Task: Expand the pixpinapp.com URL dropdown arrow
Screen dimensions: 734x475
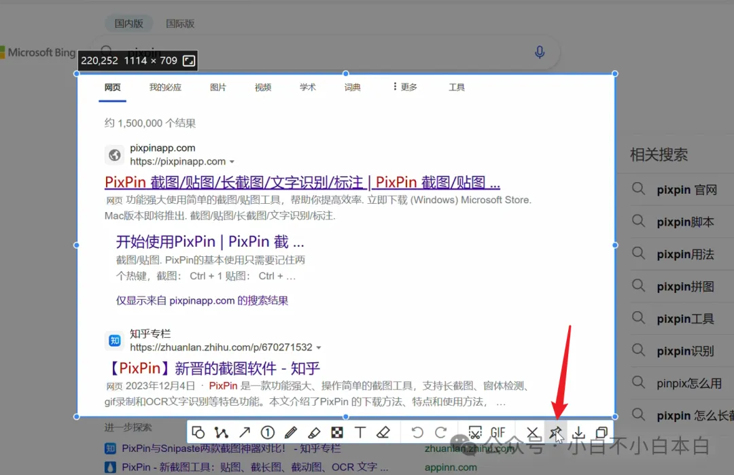Action: 232,162
